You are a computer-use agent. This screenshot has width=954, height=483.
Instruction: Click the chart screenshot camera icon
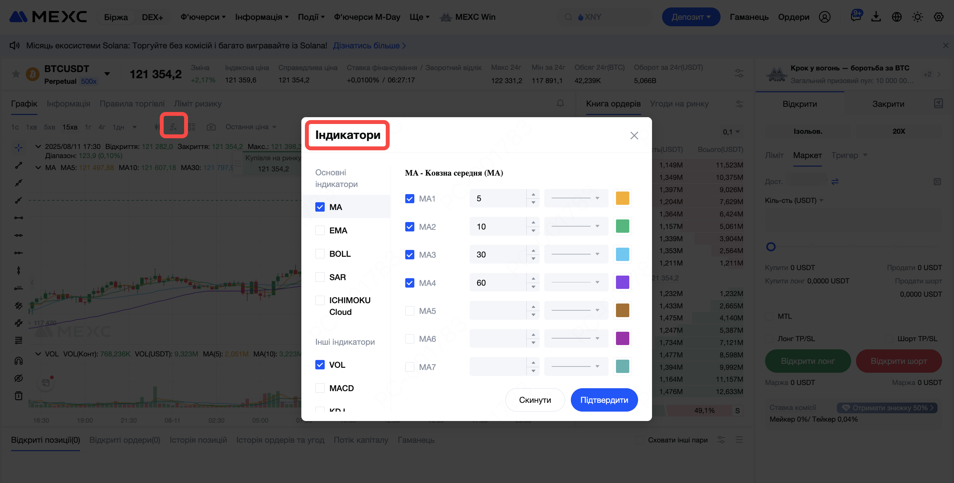coord(211,127)
